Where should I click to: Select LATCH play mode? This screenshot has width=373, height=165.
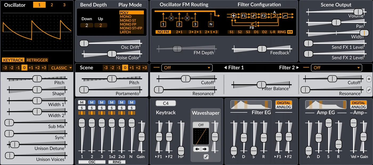pos(132,32)
